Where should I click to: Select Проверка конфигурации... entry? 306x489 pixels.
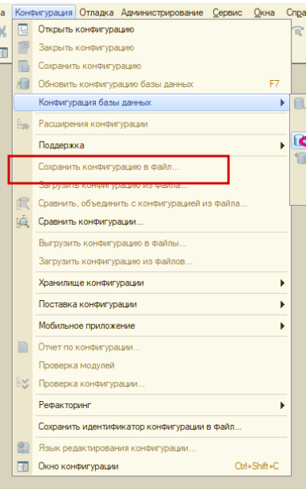click(152, 383)
